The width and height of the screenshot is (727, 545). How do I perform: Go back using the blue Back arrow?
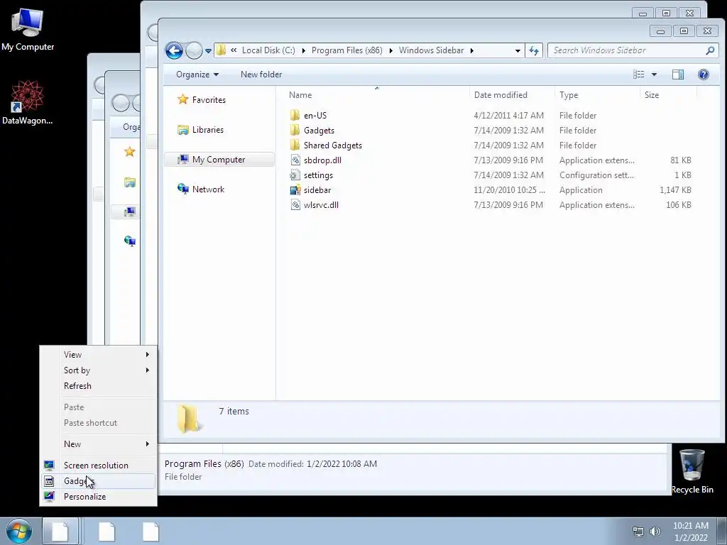[x=174, y=50]
